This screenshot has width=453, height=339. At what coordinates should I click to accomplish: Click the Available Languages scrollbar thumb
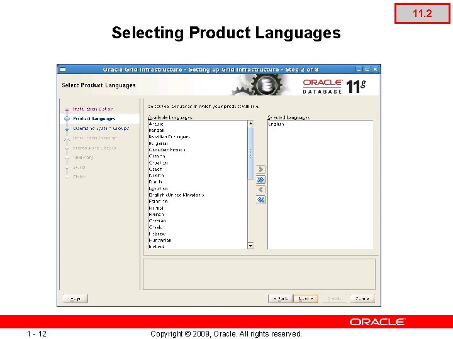tap(250, 153)
